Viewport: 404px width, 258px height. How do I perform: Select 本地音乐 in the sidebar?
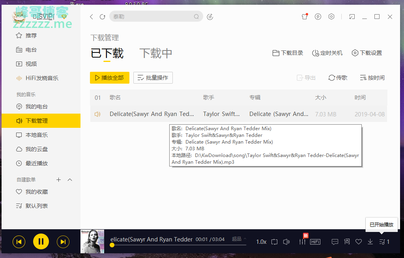click(x=36, y=135)
